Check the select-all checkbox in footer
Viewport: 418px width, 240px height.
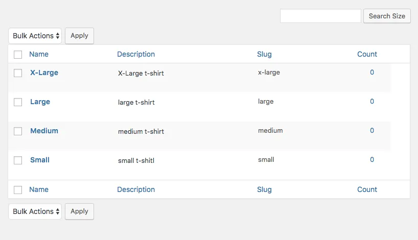(18, 190)
